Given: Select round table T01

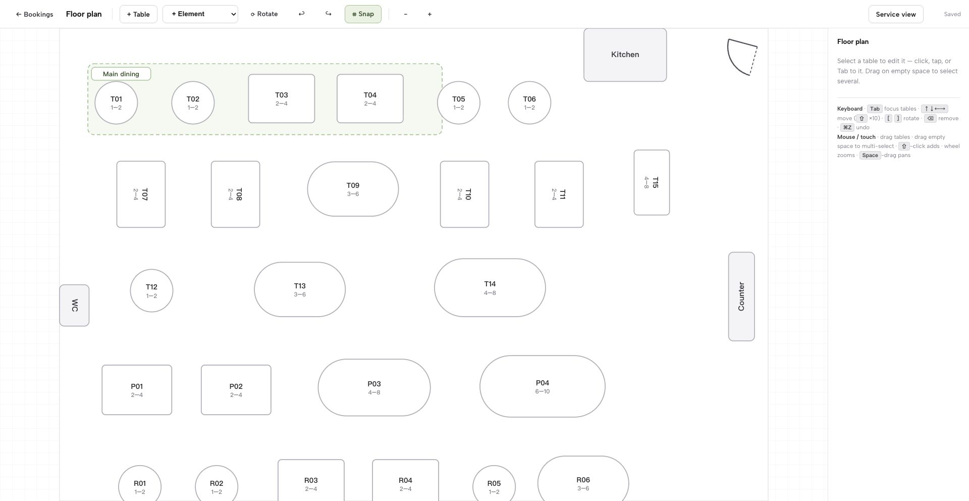Looking at the screenshot, I should (x=116, y=103).
